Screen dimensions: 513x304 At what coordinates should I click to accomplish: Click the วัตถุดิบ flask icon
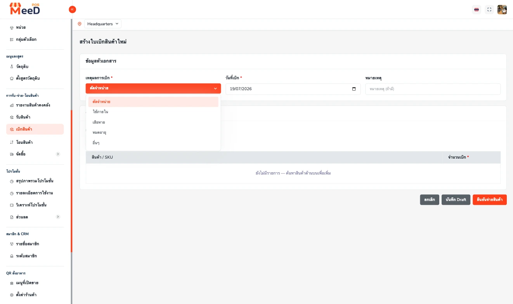(12, 66)
